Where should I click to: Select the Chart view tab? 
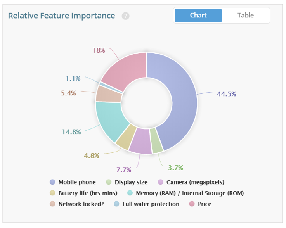coord(198,16)
